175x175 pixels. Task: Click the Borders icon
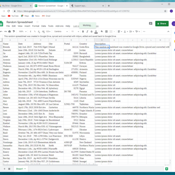coord(106,31)
